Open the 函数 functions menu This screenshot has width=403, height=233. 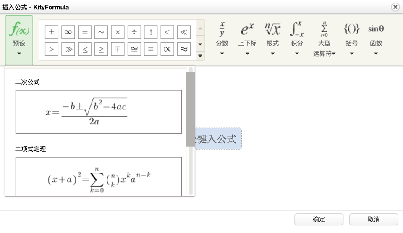[x=376, y=39]
